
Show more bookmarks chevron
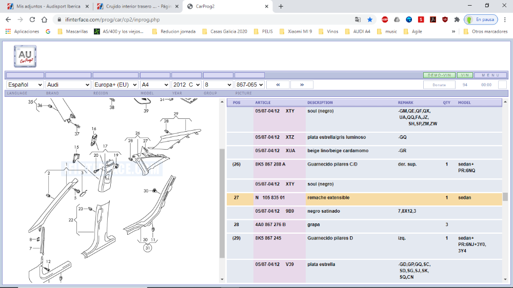click(453, 31)
